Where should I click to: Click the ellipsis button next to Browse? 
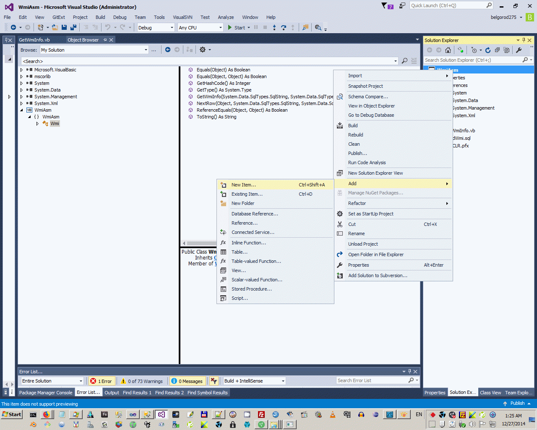154,50
